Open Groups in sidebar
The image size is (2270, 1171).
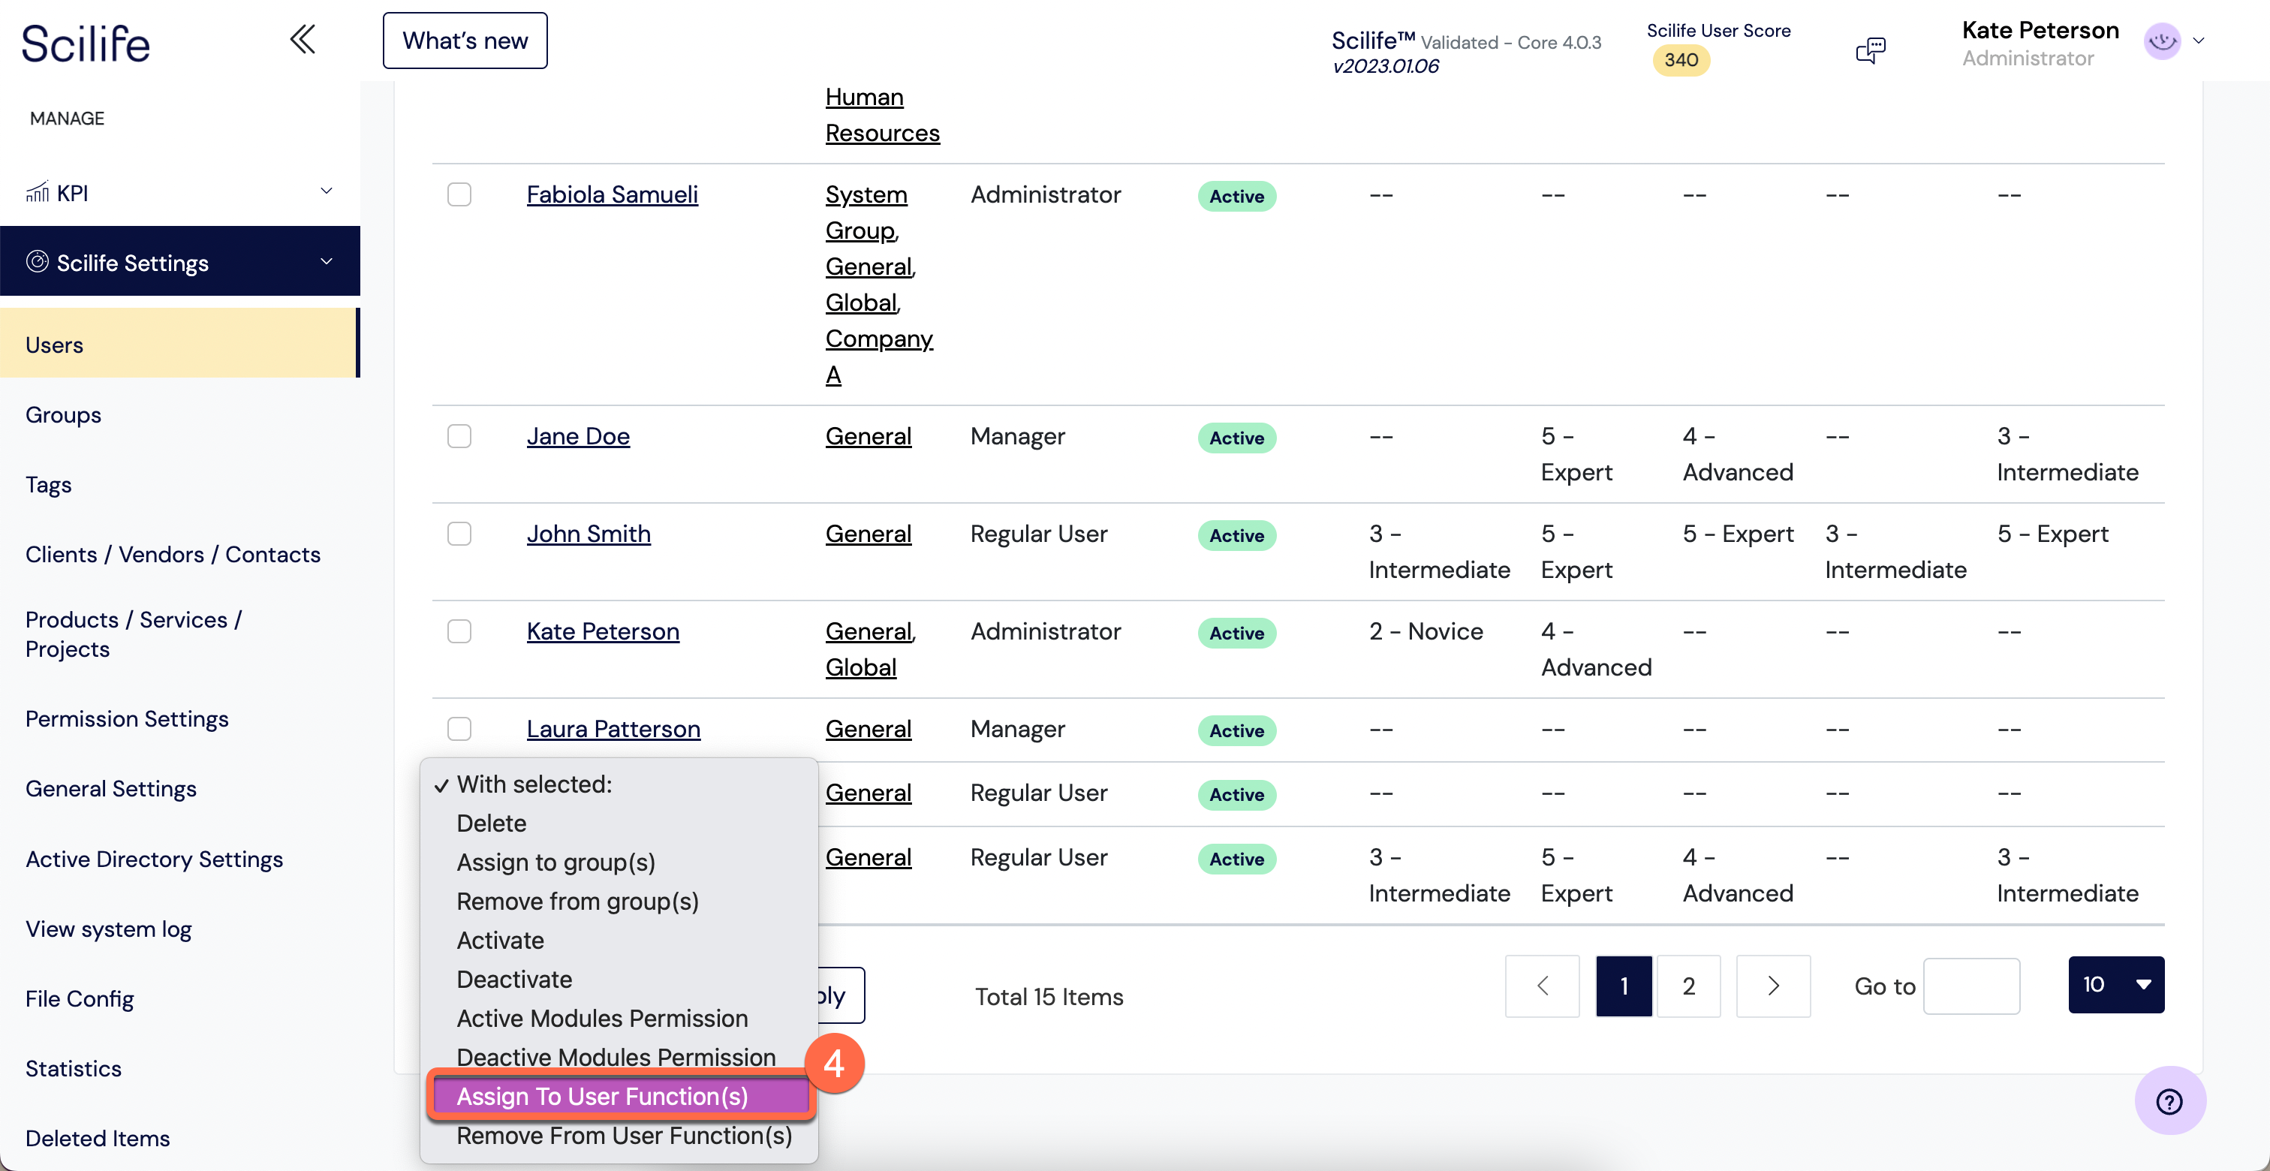[64, 415]
